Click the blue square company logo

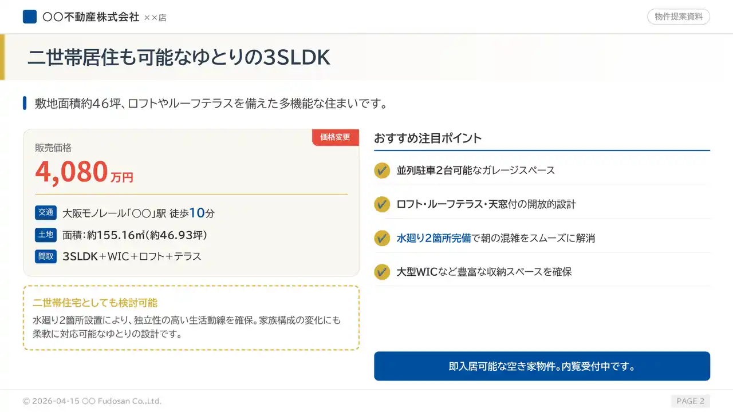(30, 17)
